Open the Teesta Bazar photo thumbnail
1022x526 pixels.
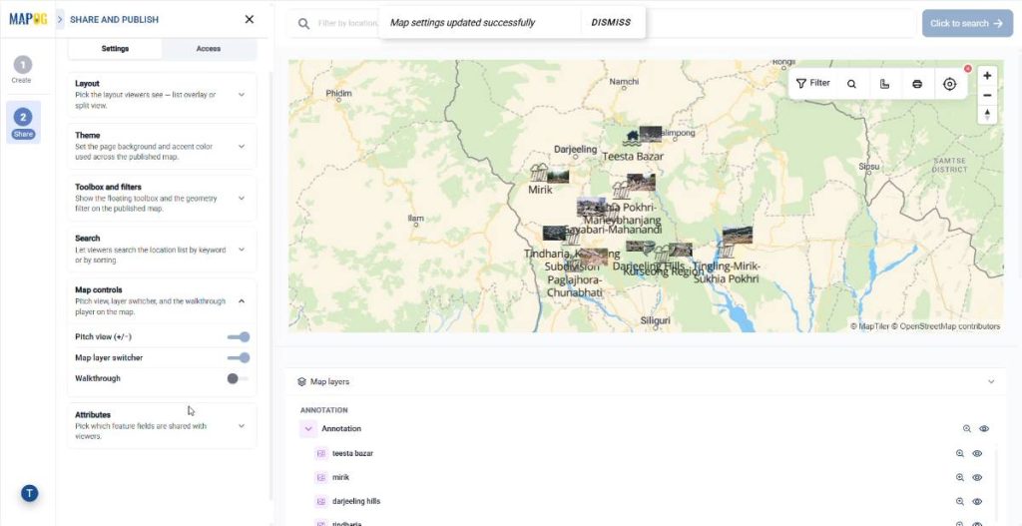point(651,135)
